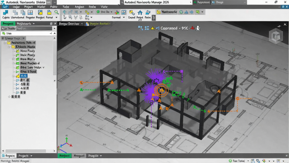Open the Tiolte ribbon tab
Screen dimensions: 289x163
[66, 7]
